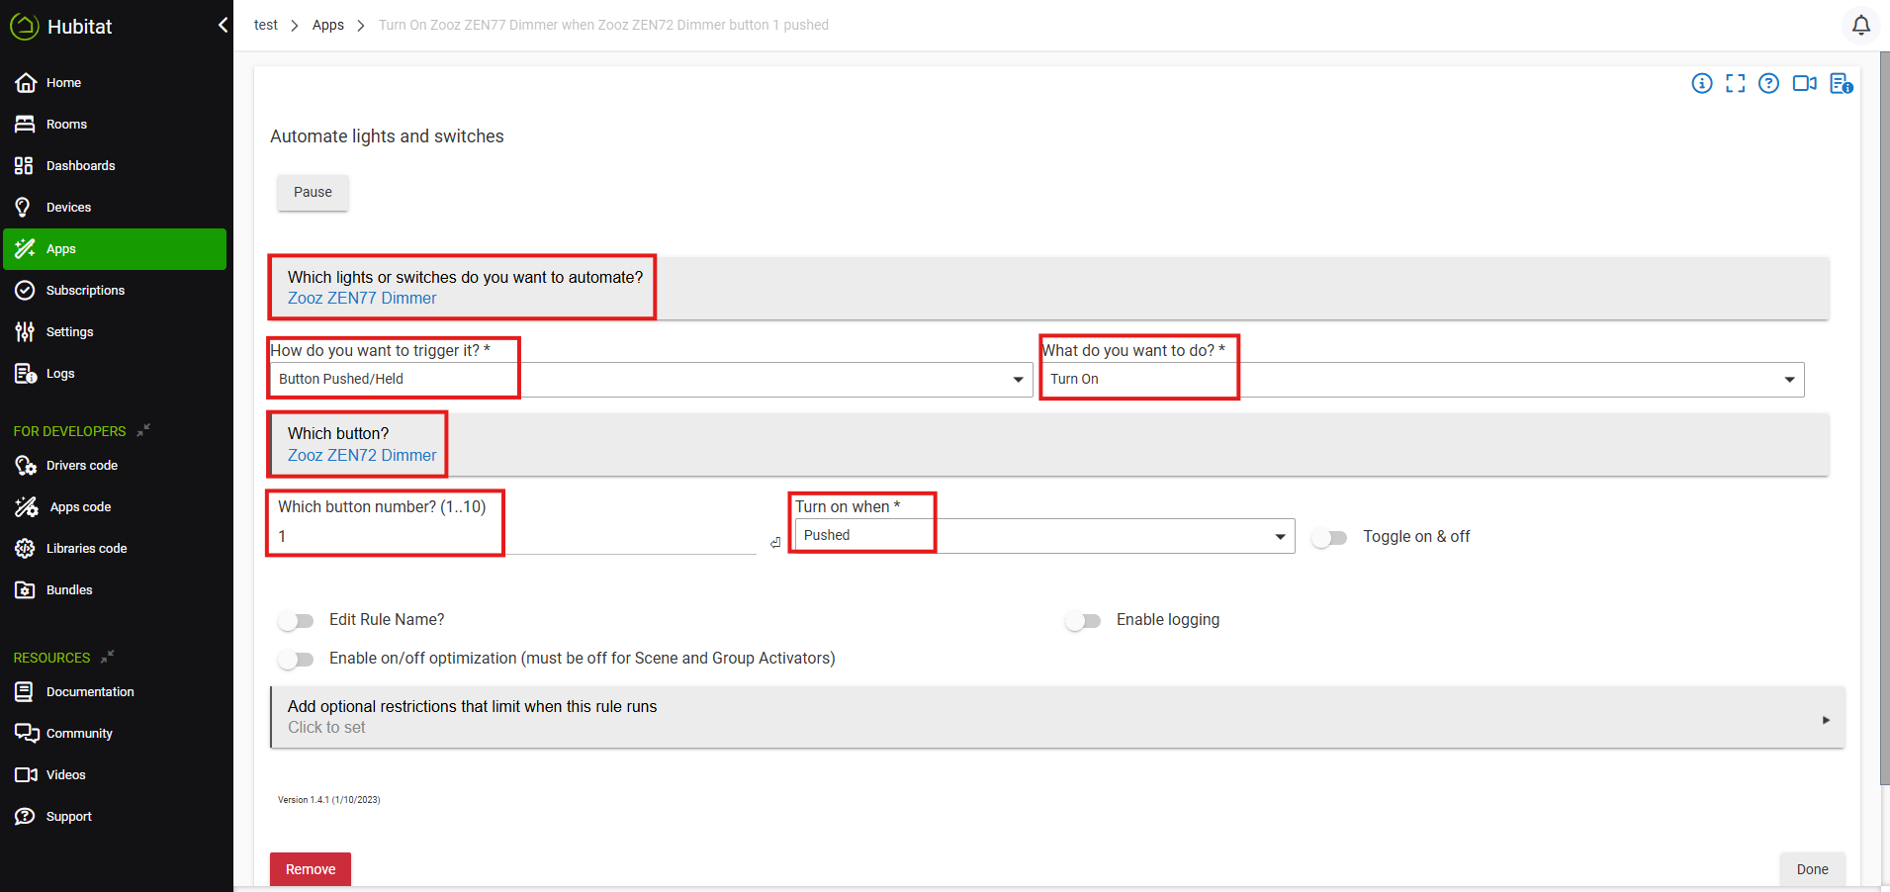The width and height of the screenshot is (1890, 892).
Task: Click the Apps code wand icon
Action: (x=27, y=507)
